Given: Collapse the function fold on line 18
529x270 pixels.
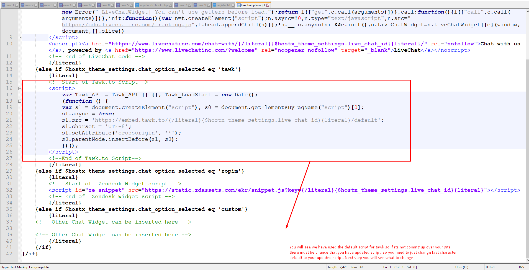Looking at the screenshot, I should click(x=20, y=101).
